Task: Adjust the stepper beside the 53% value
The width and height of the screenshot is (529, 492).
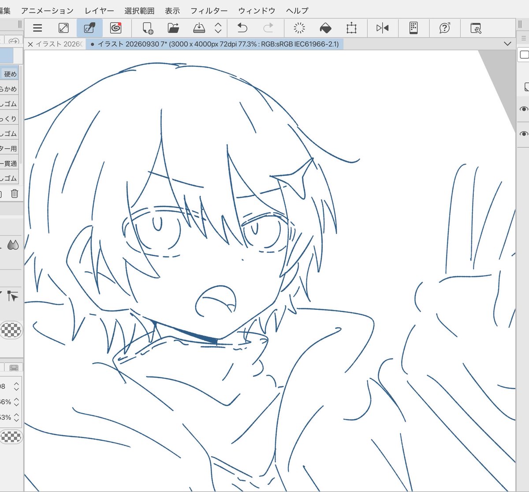Action: click(x=16, y=417)
